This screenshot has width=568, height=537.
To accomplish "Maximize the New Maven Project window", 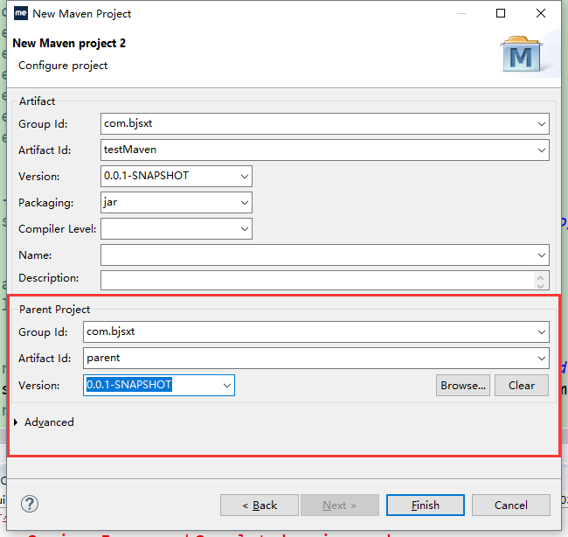I will [501, 13].
